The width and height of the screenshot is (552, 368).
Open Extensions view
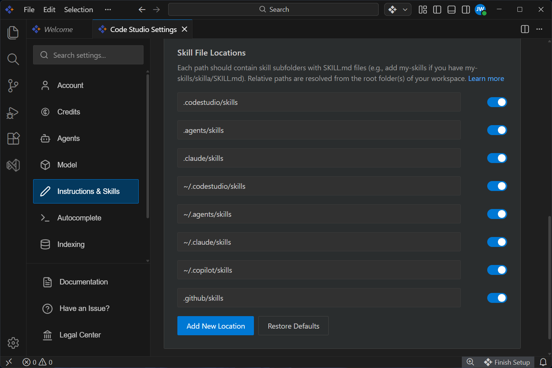pos(13,139)
